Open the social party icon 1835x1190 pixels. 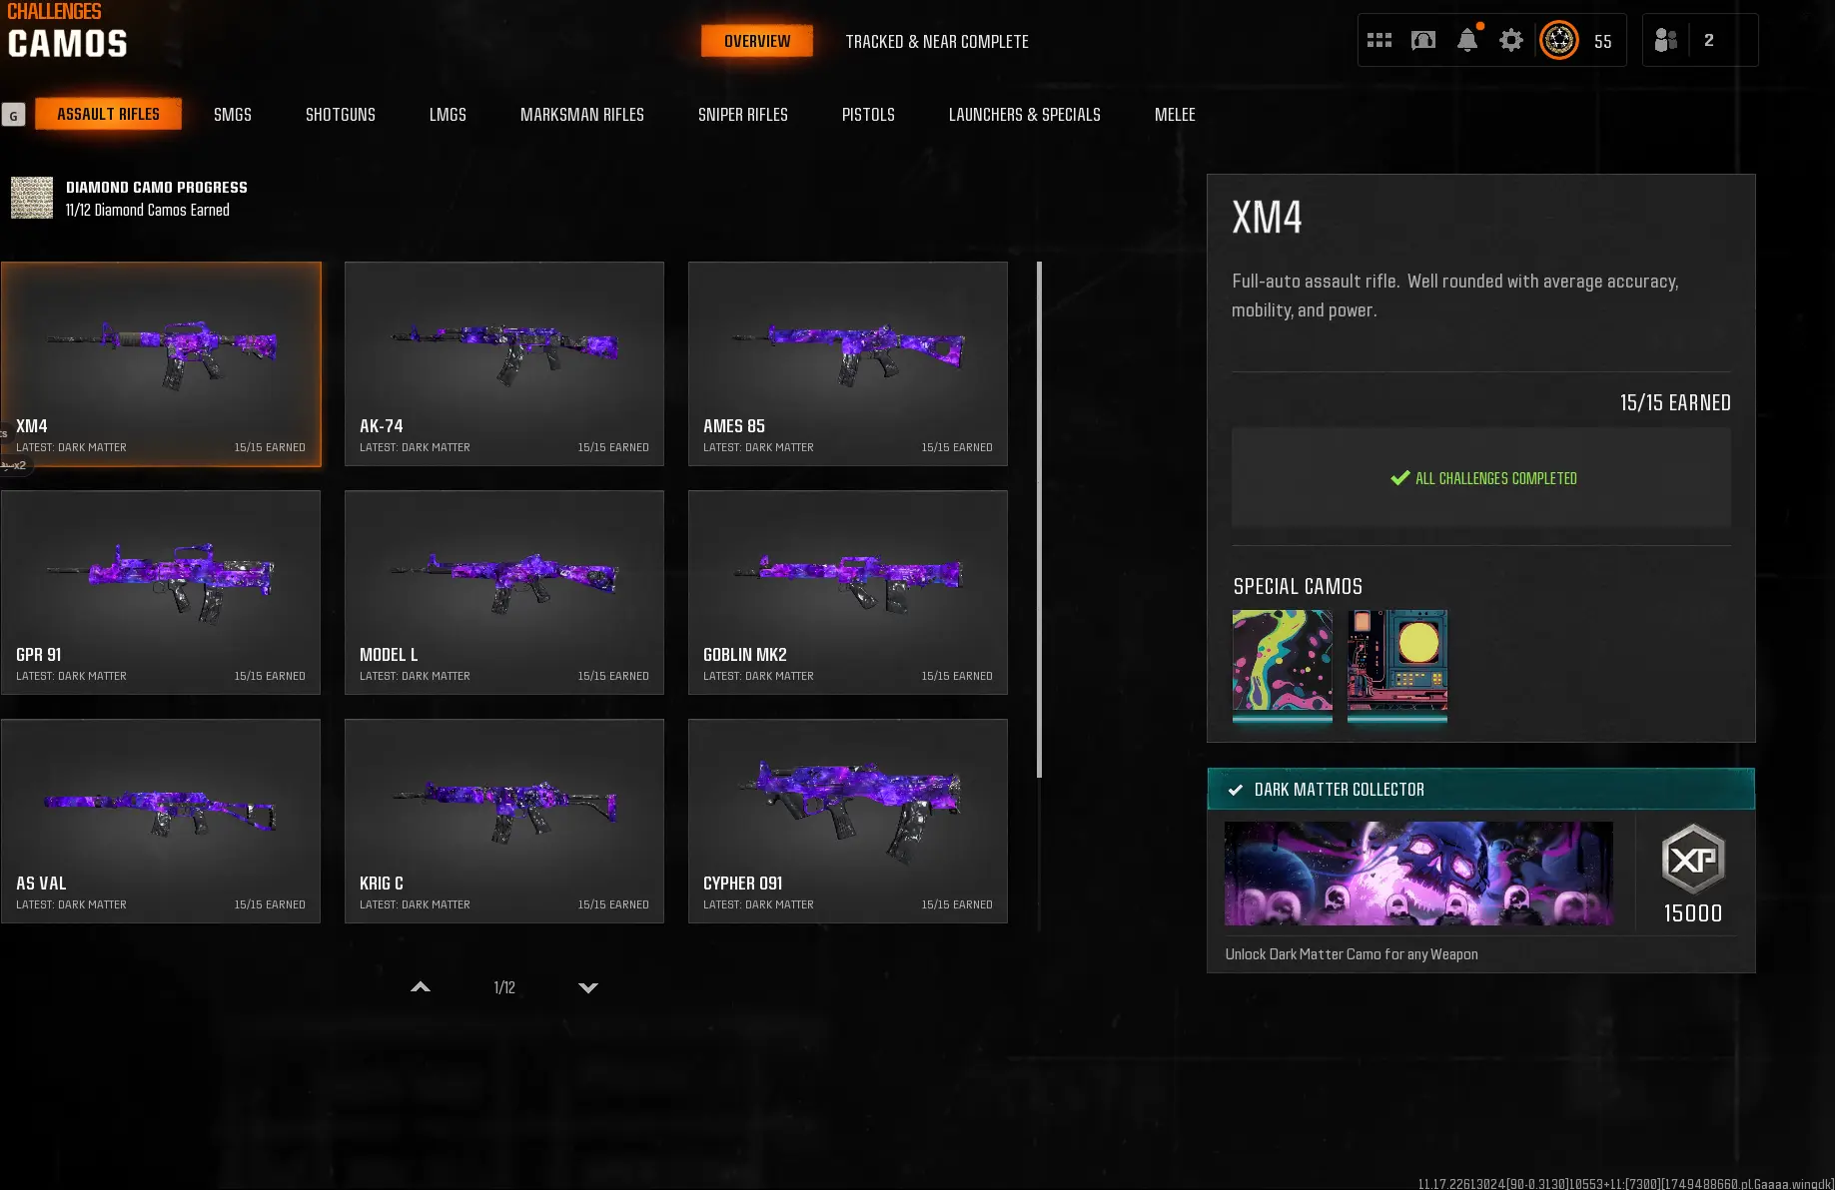click(1665, 41)
